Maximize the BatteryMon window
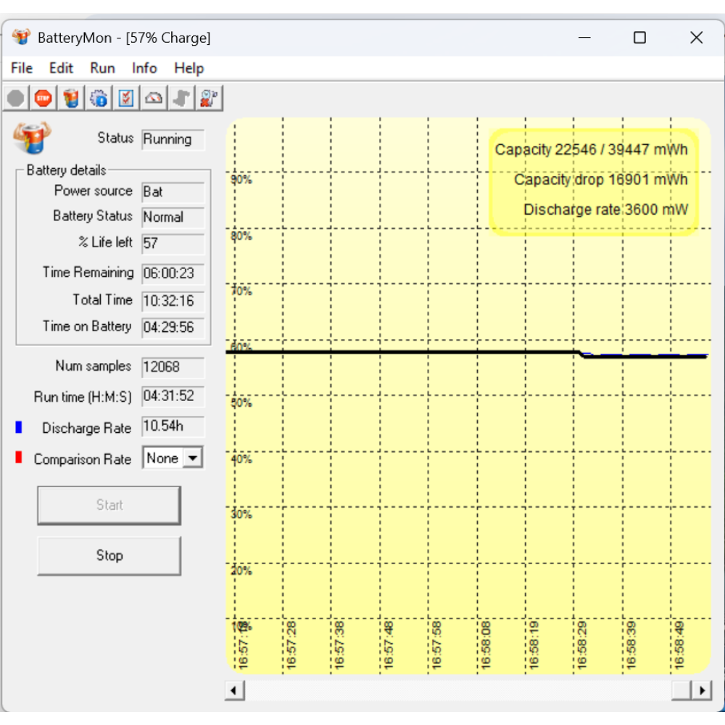 pyautogui.click(x=639, y=38)
